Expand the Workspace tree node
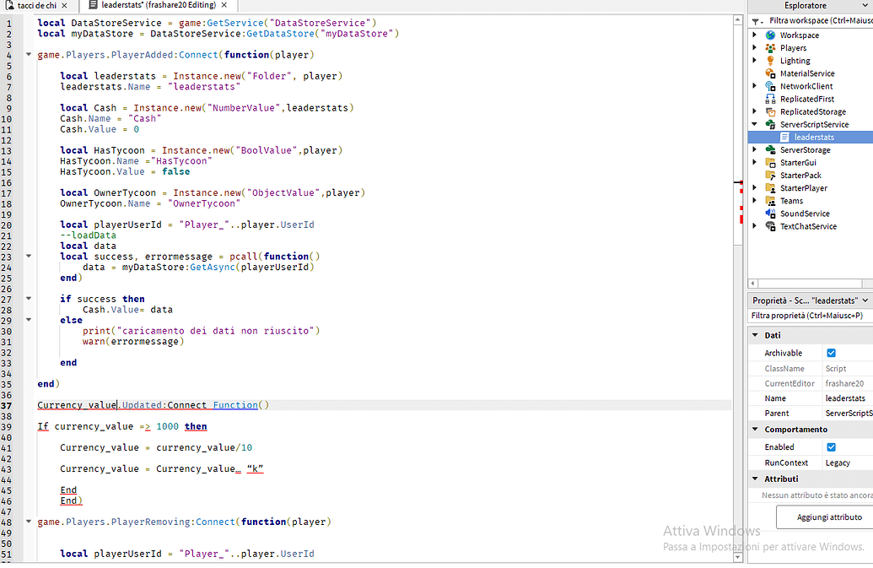This screenshot has height=568, width=873. [x=755, y=35]
